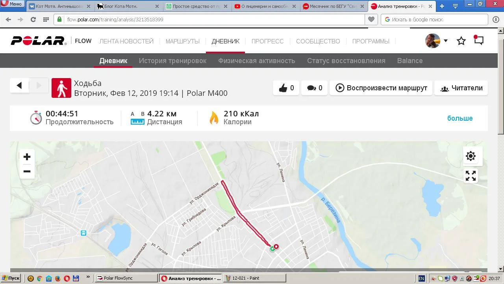Select the Физическая активность sub-tab
The image size is (504, 284).
point(257,61)
